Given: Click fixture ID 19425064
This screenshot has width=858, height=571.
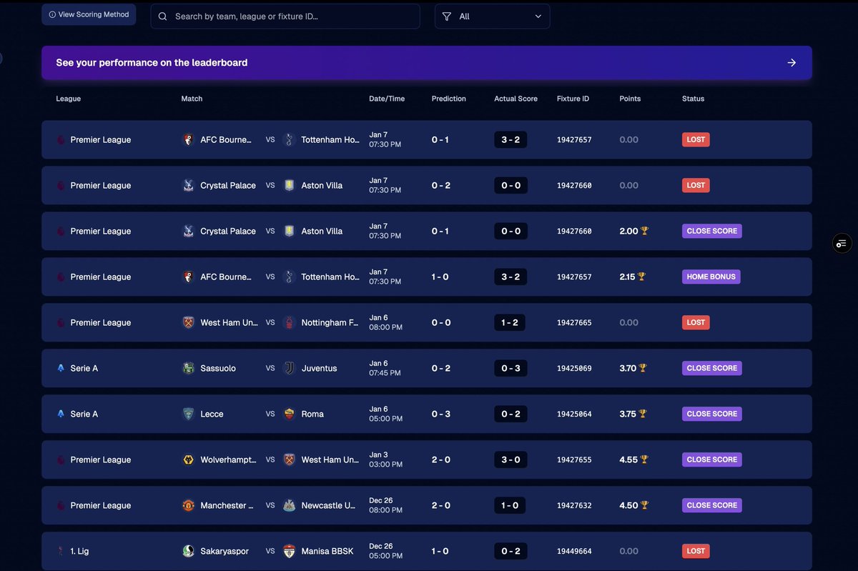Looking at the screenshot, I should point(574,414).
